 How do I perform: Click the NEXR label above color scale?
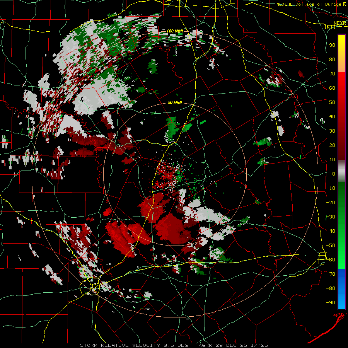pos(340,23)
